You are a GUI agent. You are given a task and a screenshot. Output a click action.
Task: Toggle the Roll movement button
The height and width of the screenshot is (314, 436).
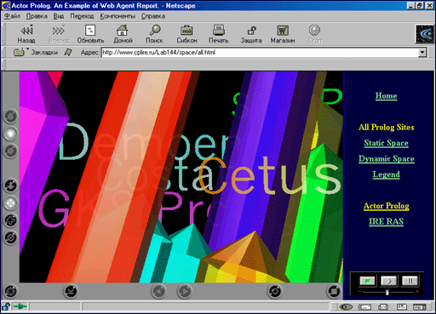(x=10, y=237)
